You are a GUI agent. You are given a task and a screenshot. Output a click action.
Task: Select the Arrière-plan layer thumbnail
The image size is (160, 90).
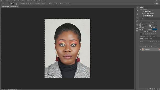point(143,49)
